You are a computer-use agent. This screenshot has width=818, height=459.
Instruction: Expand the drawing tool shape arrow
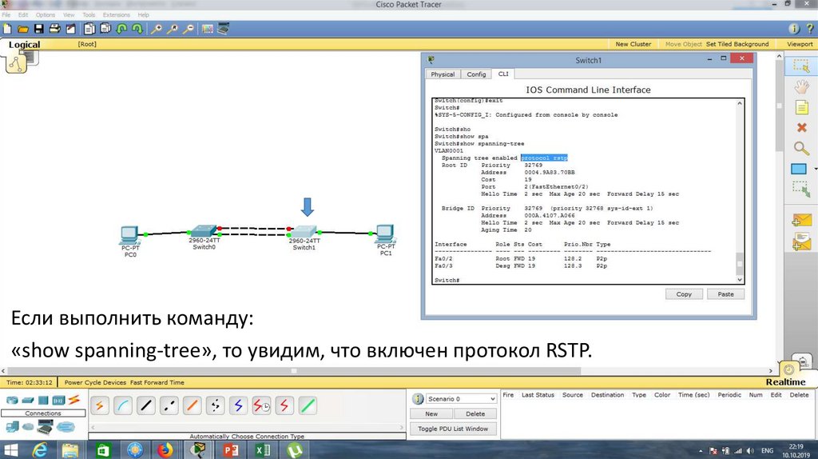coord(816,169)
